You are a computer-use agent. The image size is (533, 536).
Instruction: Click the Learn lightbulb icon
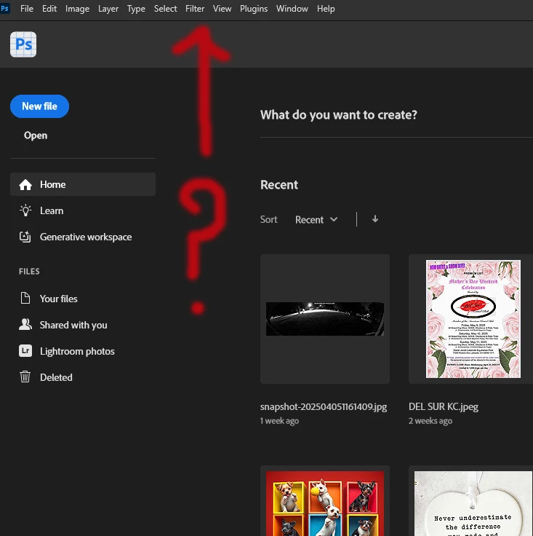(x=25, y=210)
